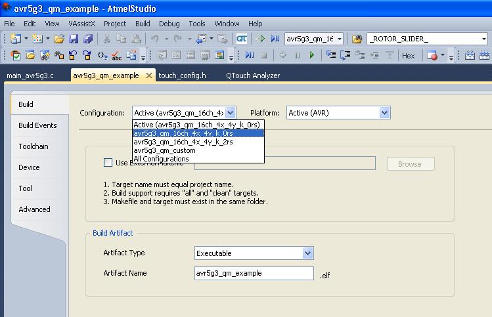Screen dimensions: 492x317
Task: Click the Cut scissors icon
Action: point(106,39)
